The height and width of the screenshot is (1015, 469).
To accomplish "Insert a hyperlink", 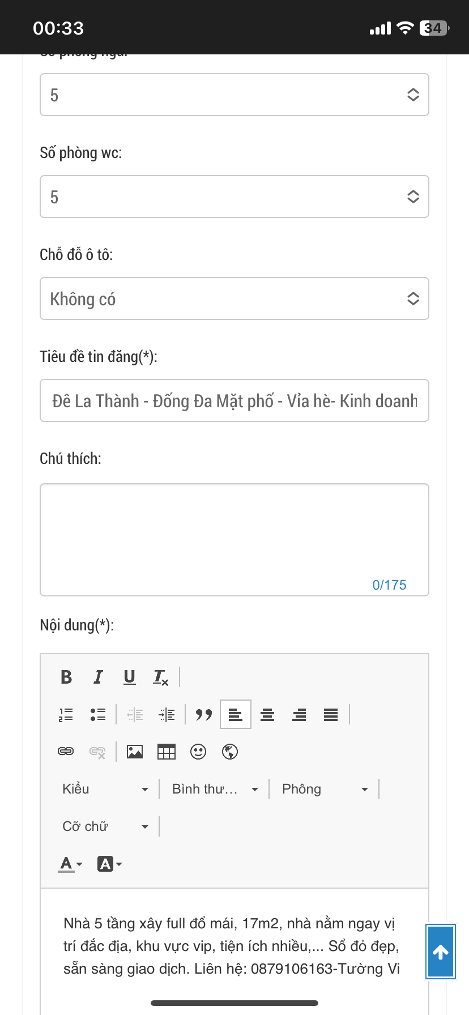I will coord(66,752).
